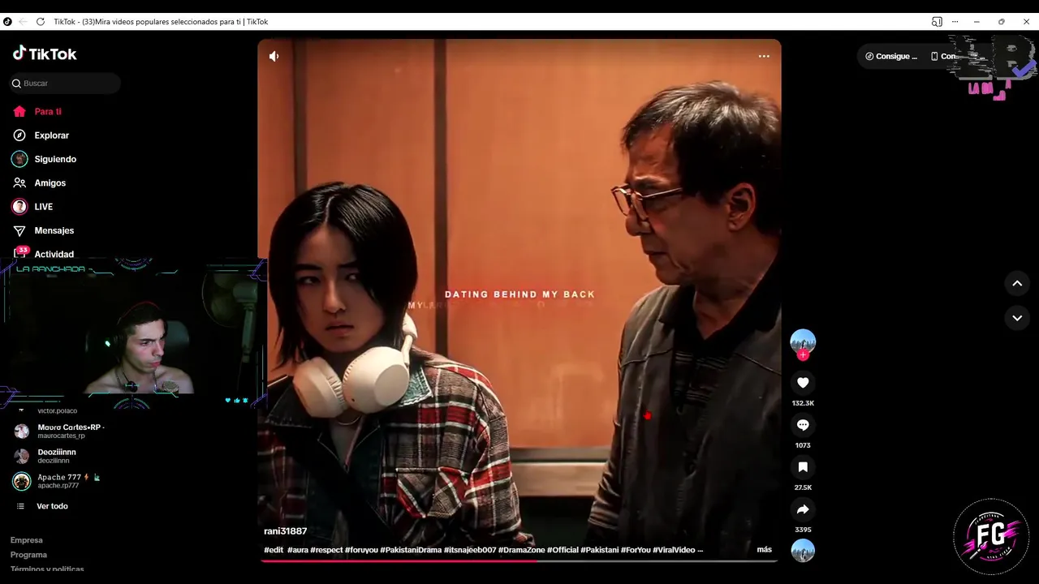Click the #edit hashtag
The image size is (1039, 584).
274,550
